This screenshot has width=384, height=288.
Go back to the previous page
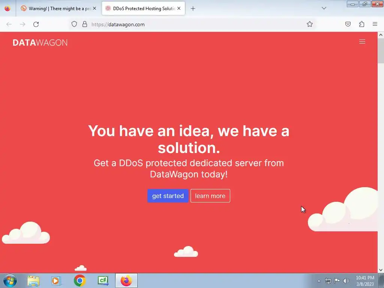(x=9, y=24)
